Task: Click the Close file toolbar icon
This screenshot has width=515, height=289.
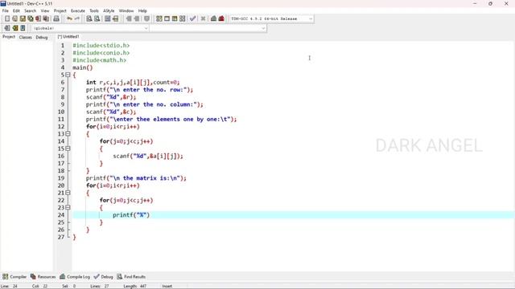Action: click(38, 18)
